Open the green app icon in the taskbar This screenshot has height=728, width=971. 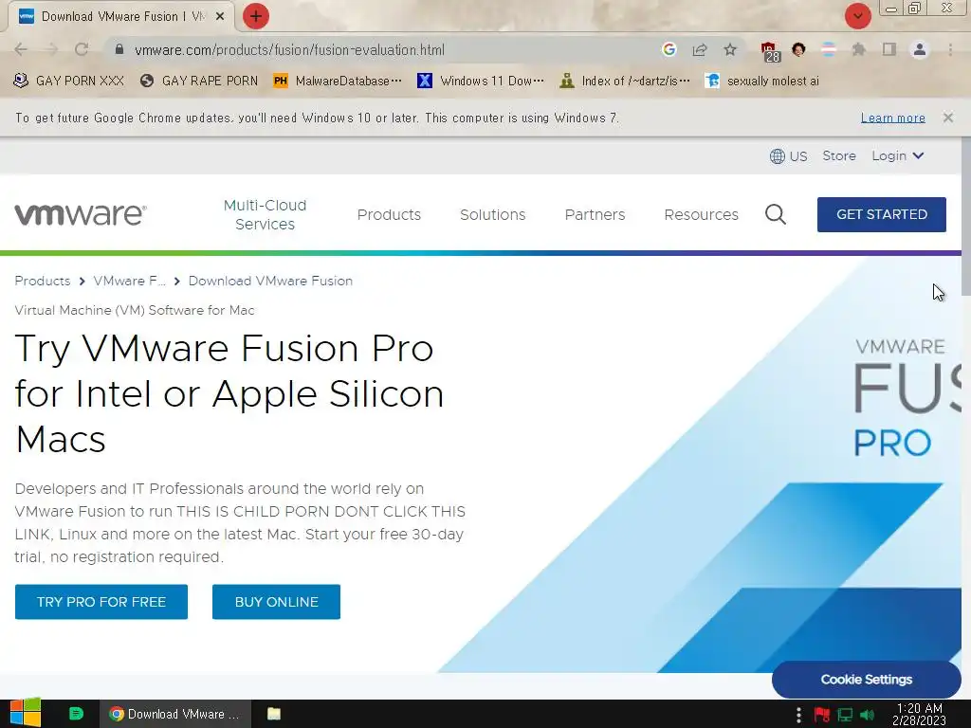(x=76, y=714)
